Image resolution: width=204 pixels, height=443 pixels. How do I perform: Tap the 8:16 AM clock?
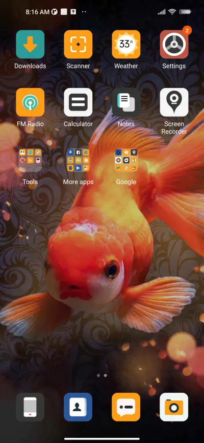click(37, 12)
